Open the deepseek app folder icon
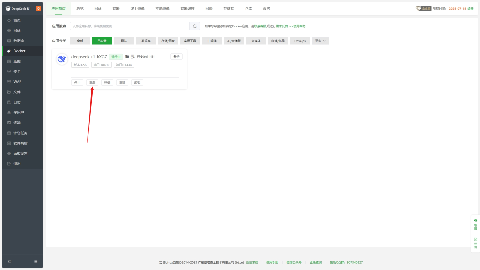Image resolution: width=480 pixels, height=270 pixels. click(x=127, y=57)
